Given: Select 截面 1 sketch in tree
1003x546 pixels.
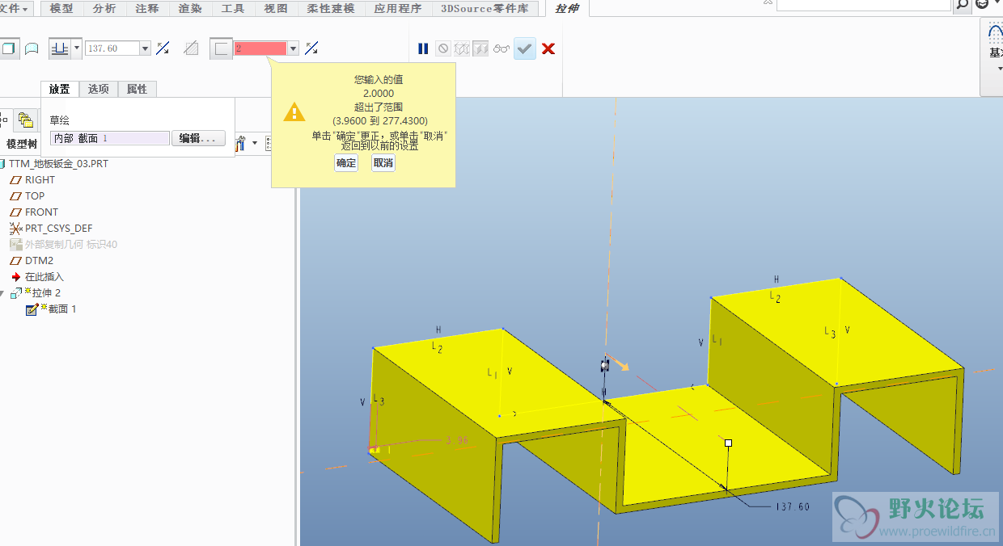Looking at the screenshot, I should tap(52, 309).
